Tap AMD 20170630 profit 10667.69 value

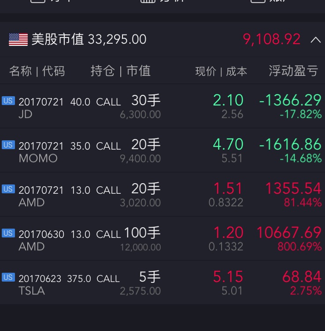[x=289, y=233]
